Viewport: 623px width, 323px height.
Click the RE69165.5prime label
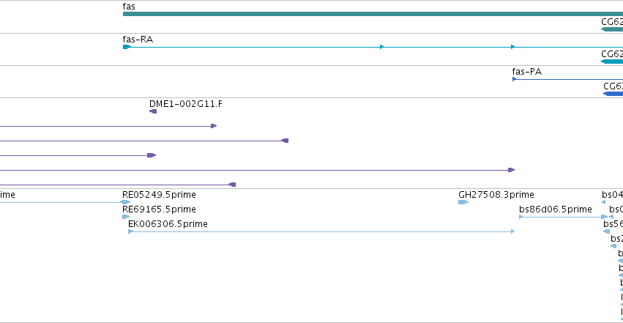coord(159,209)
